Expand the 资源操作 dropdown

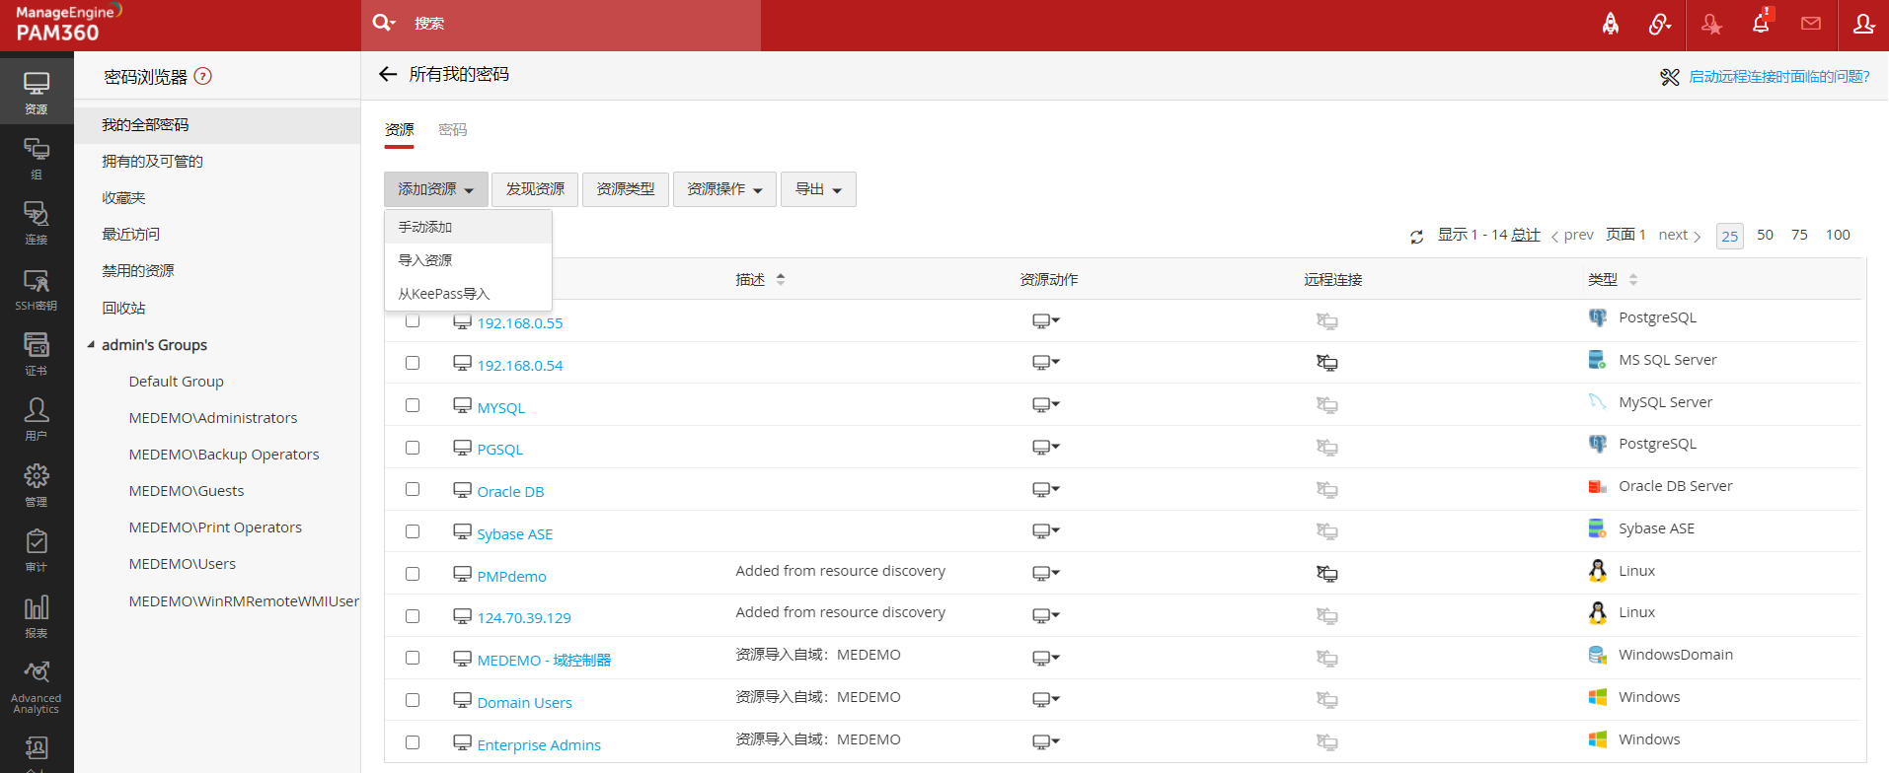tap(724, 189)
